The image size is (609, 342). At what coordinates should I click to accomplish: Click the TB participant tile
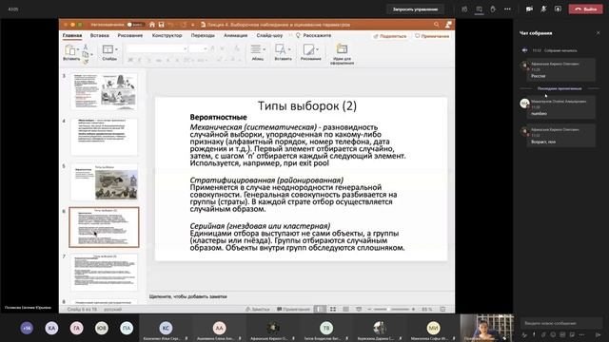pos(326,329)
